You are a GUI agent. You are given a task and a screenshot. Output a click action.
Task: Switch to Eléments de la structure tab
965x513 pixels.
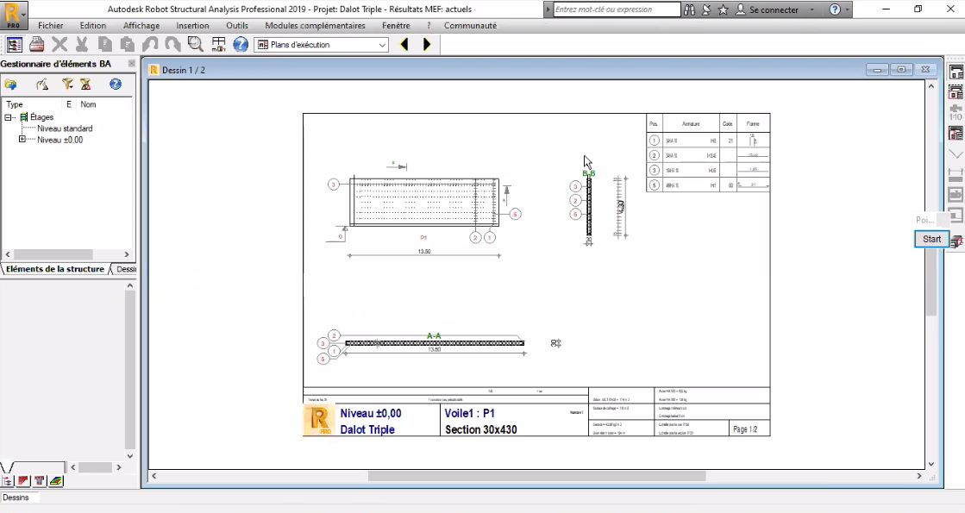[53, 269]
